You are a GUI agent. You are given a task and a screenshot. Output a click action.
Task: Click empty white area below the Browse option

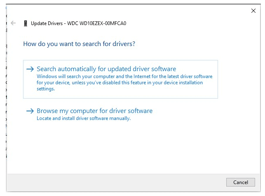[124, 148]
